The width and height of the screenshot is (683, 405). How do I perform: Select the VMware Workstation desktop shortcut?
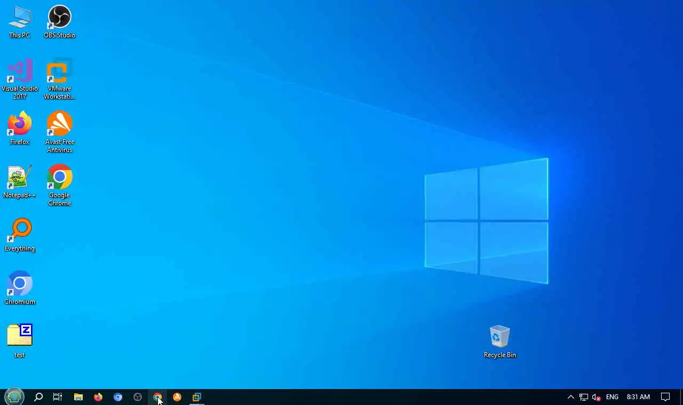tap(59, 79)
